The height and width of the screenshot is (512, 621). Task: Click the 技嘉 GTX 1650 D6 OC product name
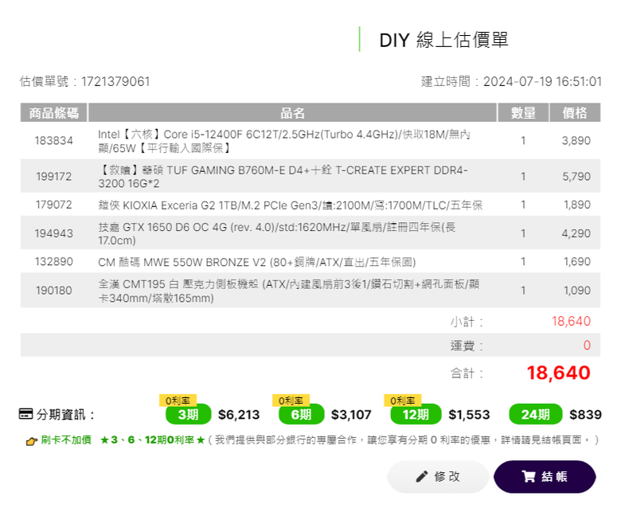(276, 233)
